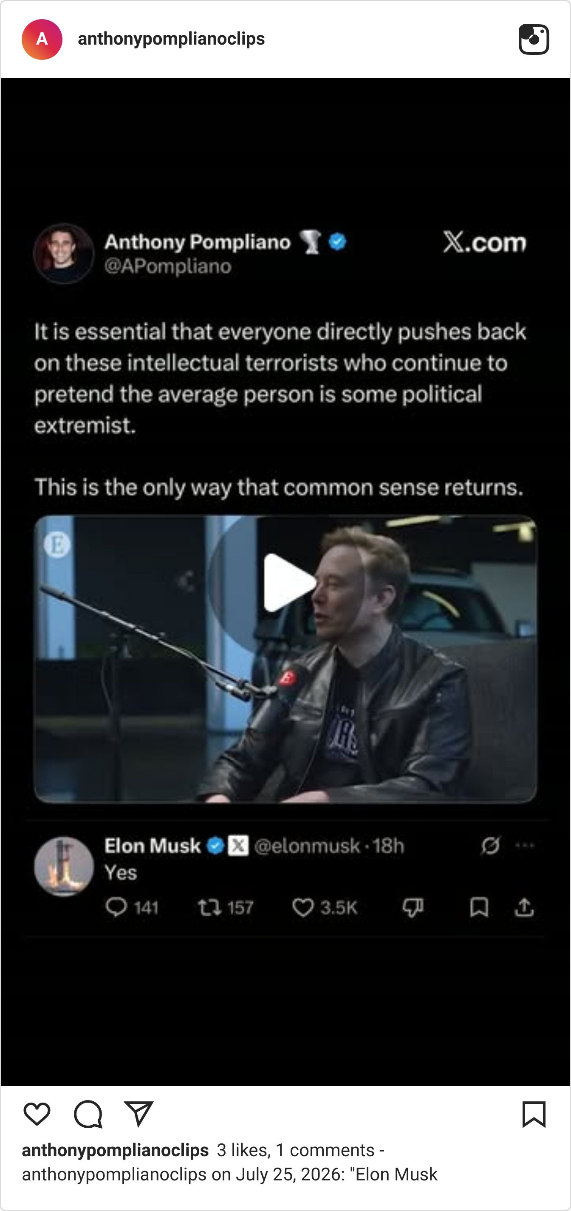This screenshot has height=1211, width=571.
Task: Open anthonypomplianoclips profile avatar
Action: click(x=42, y=40)
